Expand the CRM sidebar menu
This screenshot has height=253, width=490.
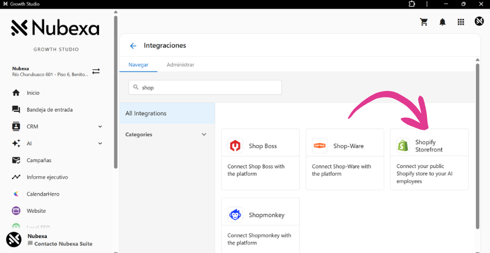100,126
